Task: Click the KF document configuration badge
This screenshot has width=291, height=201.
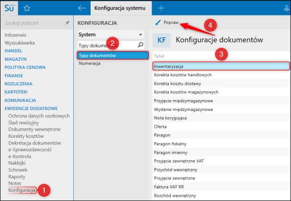Action: pyautogui.click(x=162, y=40)
